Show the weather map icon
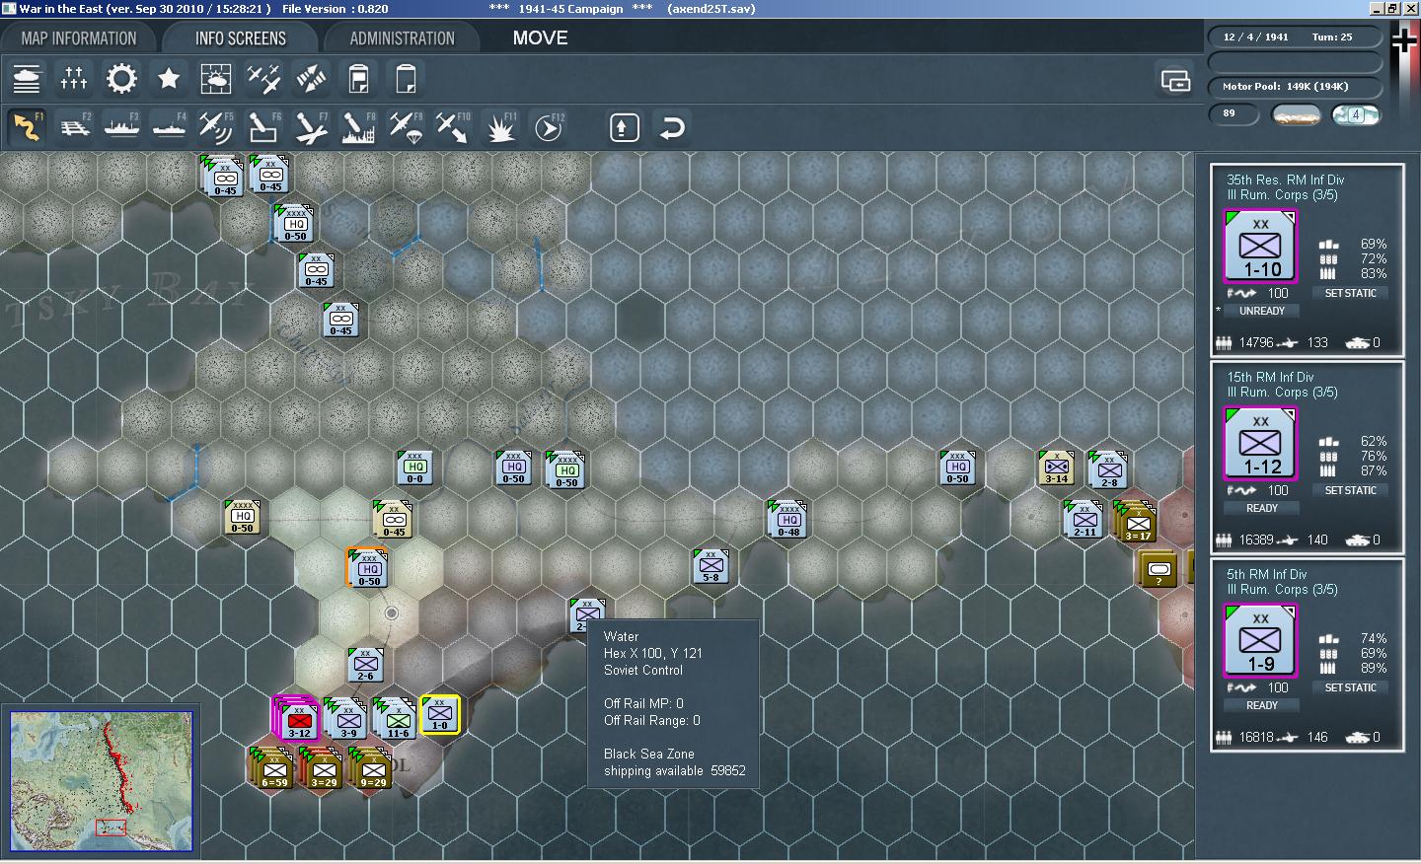The height and width of the screenshot is (864, 1421). [216, 79]
